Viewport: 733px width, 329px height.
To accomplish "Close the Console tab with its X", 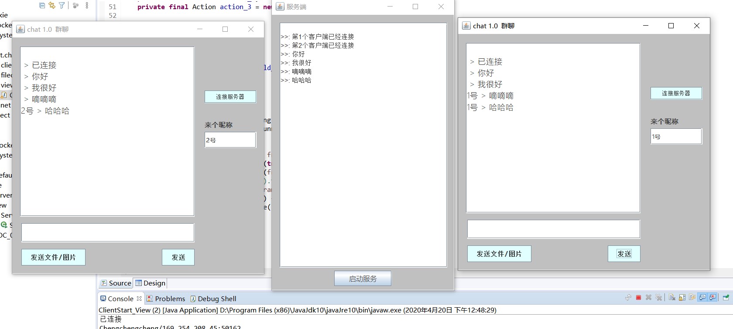I will [x=139, y=299].
